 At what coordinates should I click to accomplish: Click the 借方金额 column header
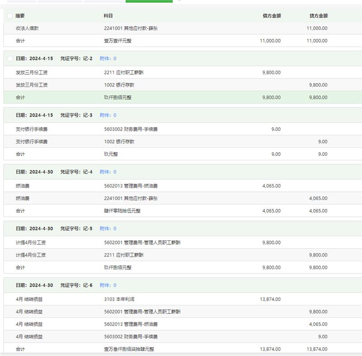pos(271,16)
